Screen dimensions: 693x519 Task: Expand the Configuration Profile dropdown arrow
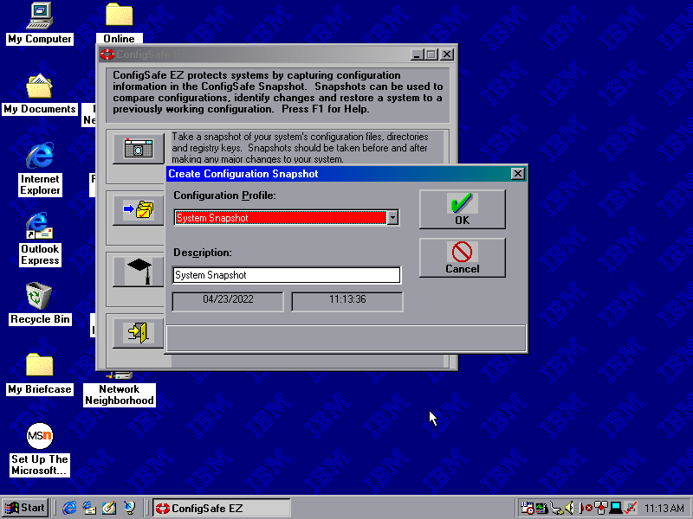pos(392,217)
